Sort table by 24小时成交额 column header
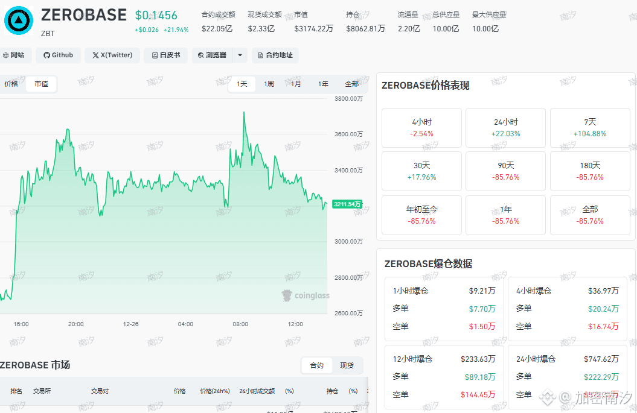The image size is (637, 413). (257, 391)
